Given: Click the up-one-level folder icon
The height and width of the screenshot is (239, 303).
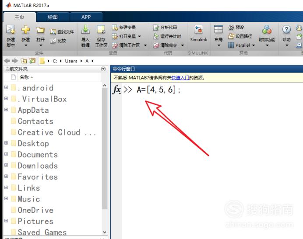Looking at the screenshot, I should [x=24, y=61].
